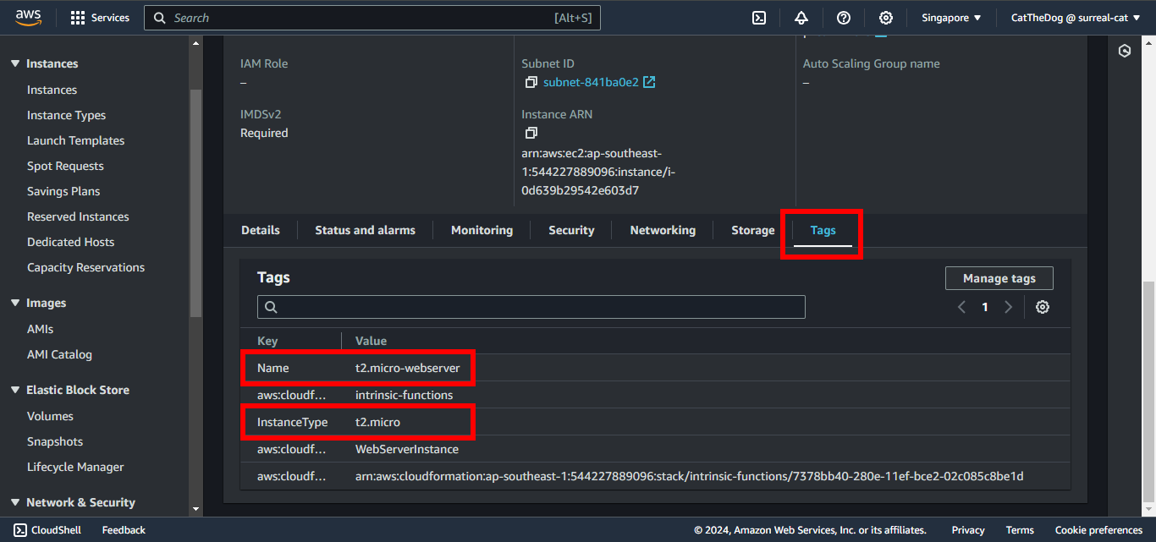This screenshot has height=542, width=1156.
Task: Switch to the Networking tab
Action: [663, 230]
